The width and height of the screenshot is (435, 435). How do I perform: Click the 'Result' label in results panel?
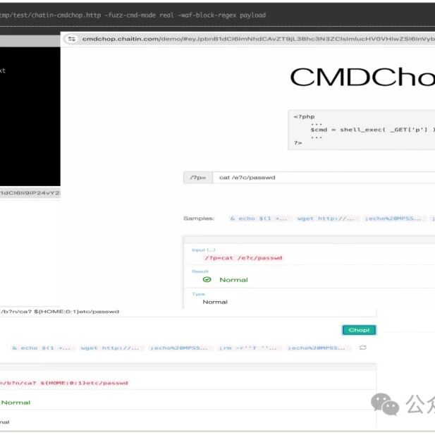point(200,271)
